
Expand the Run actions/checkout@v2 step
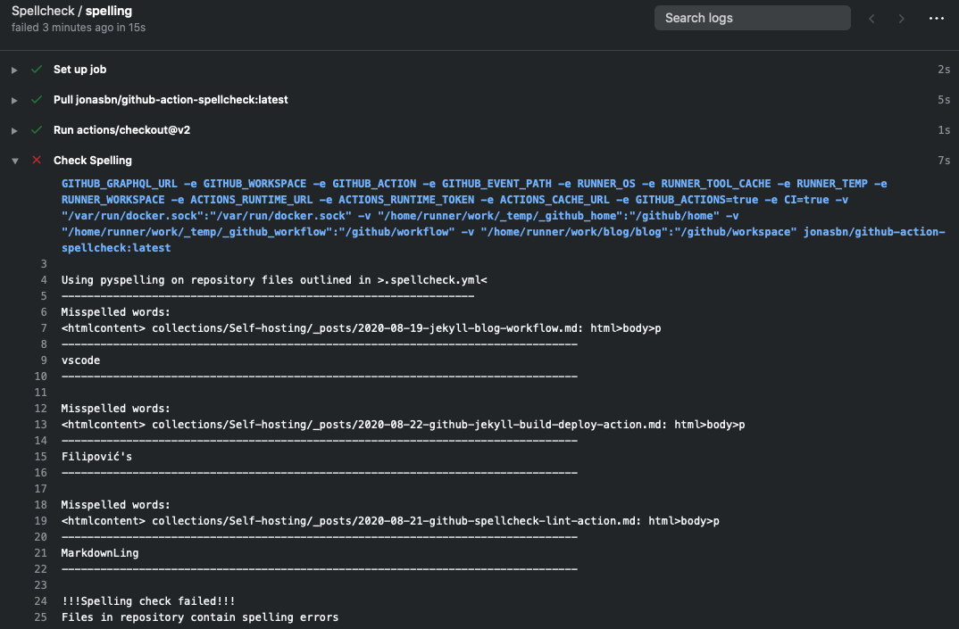pyautogui.click(x=13, y=130)
